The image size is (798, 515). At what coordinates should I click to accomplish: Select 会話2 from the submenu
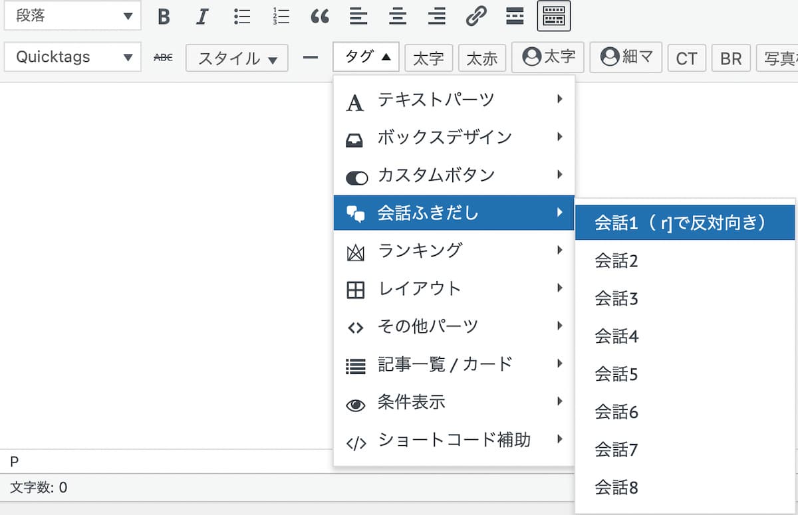(685, 261)
